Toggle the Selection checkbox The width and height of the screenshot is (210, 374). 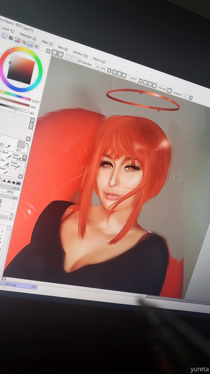point(79,61)
